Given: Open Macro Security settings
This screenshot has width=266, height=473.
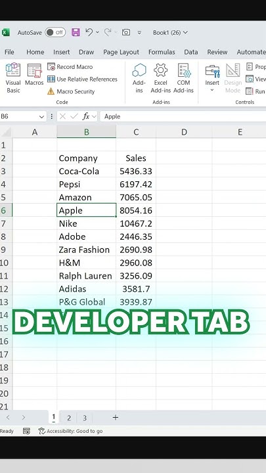Looking at the screenshot, I should click(71, 91).
